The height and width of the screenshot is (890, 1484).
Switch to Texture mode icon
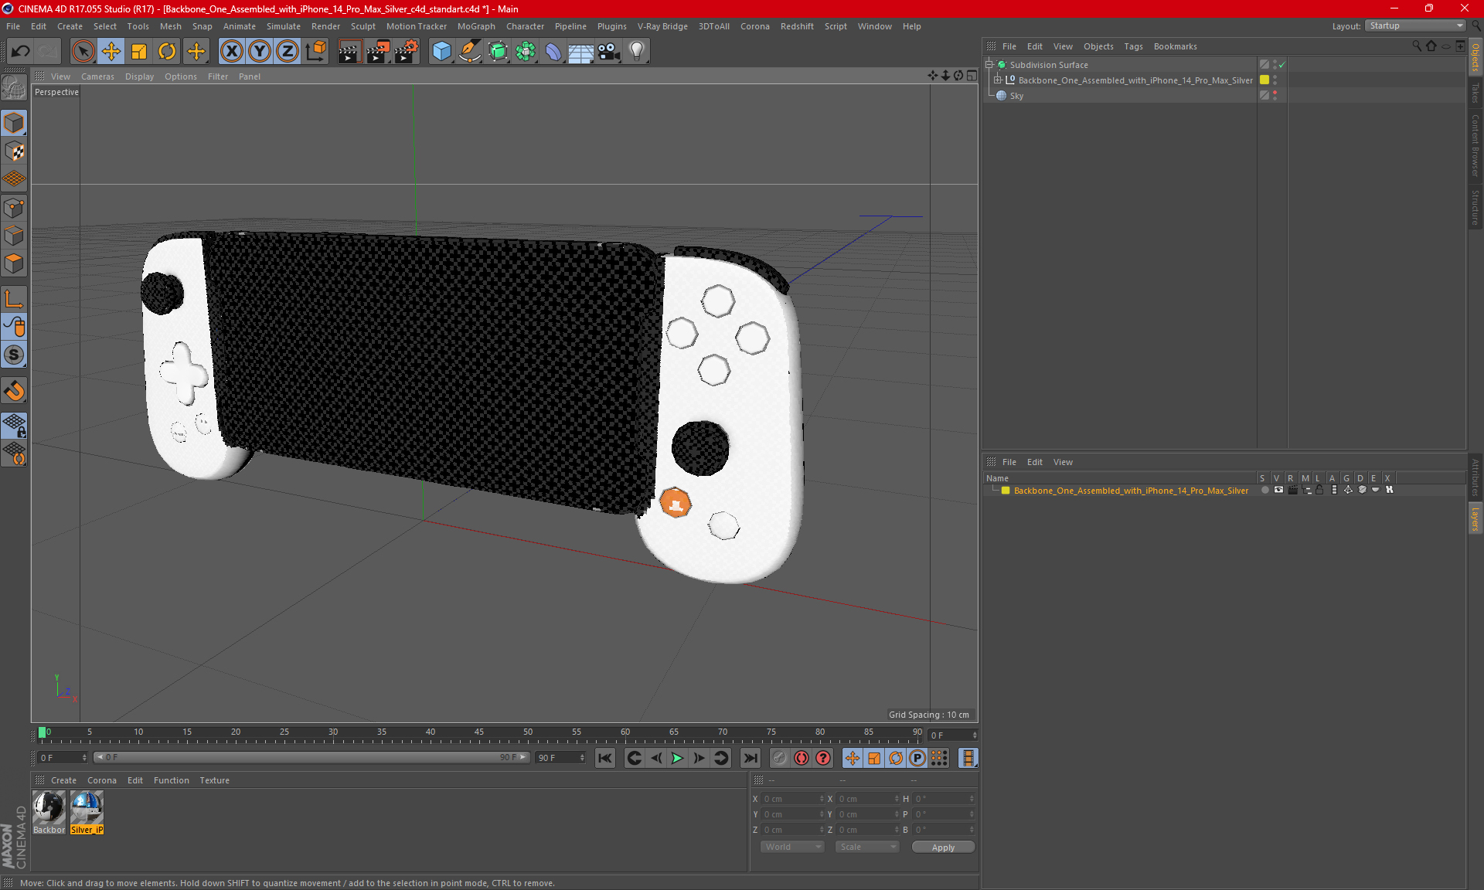click(14, 151)
